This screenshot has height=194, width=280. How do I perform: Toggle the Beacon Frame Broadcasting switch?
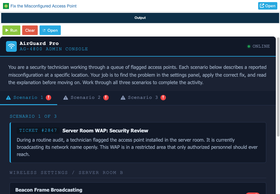pyautogui.click(x=253, y=193)
